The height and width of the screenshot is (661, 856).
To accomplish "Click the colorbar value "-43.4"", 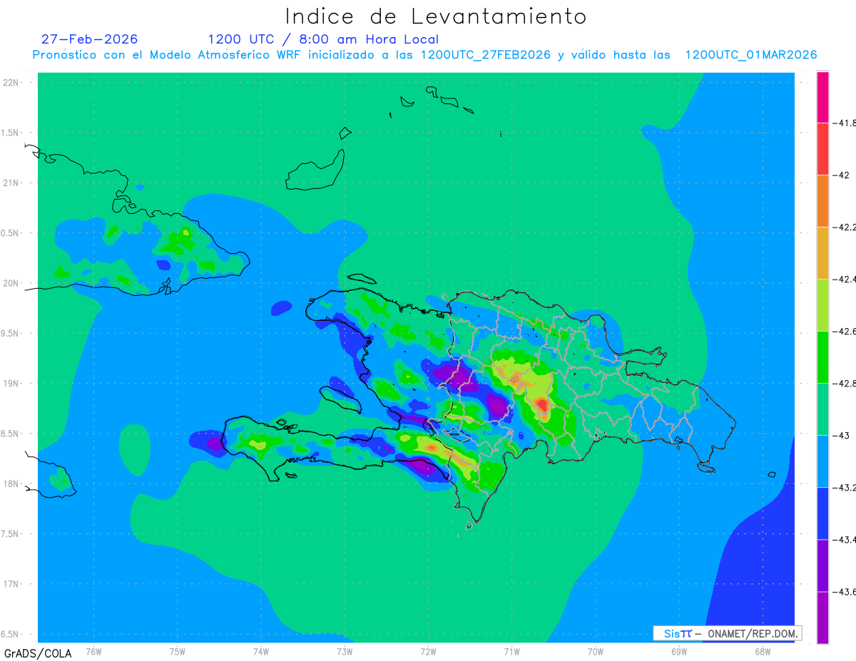I will 845,540.
